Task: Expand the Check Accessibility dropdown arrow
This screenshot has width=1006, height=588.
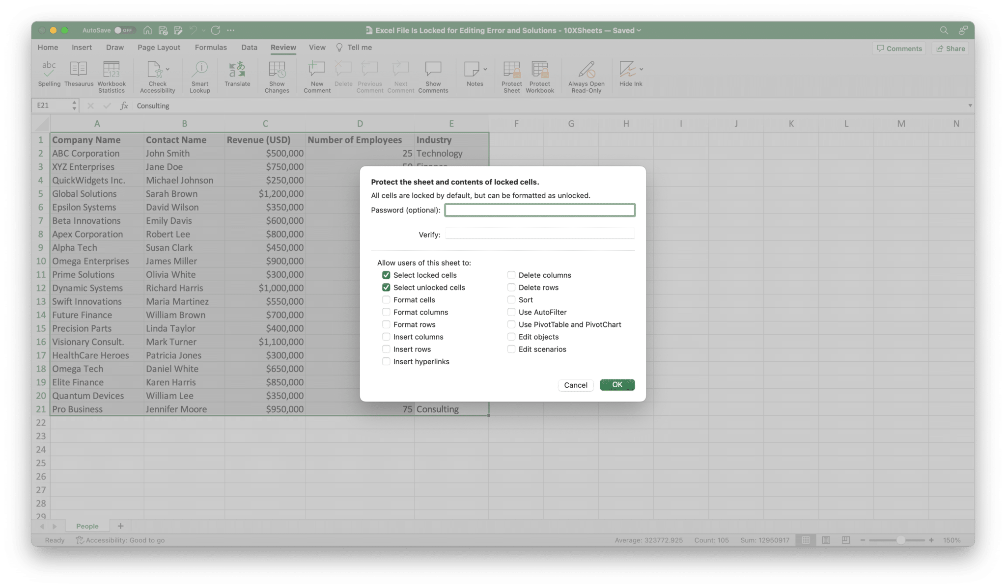Action: [168, 69]
